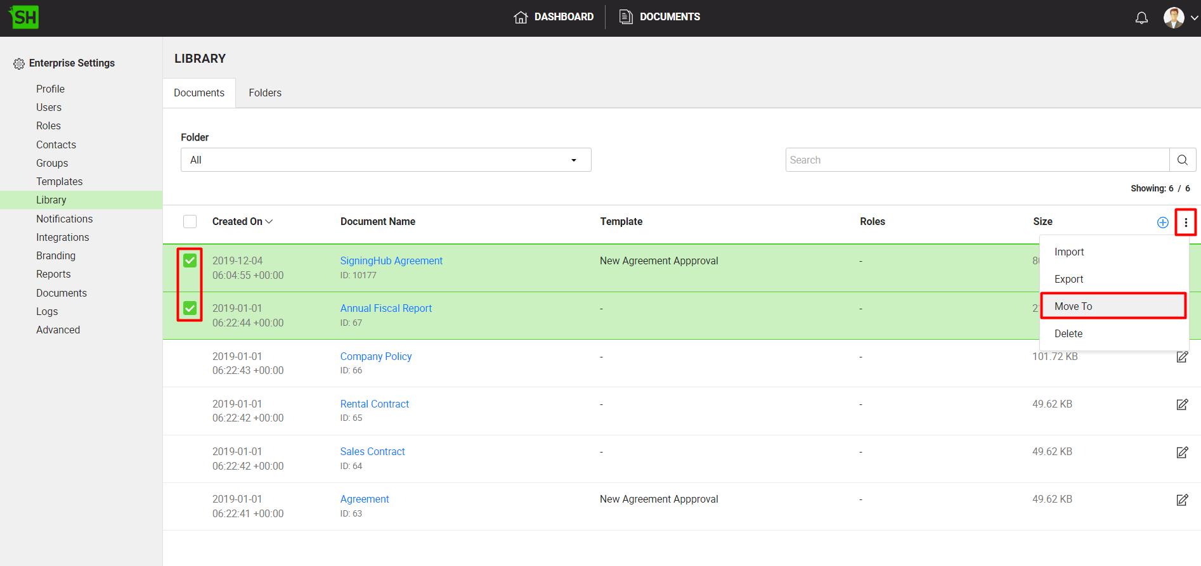Open the Company Policy document link
The image size is (1201, 566).
pos(375,356)
